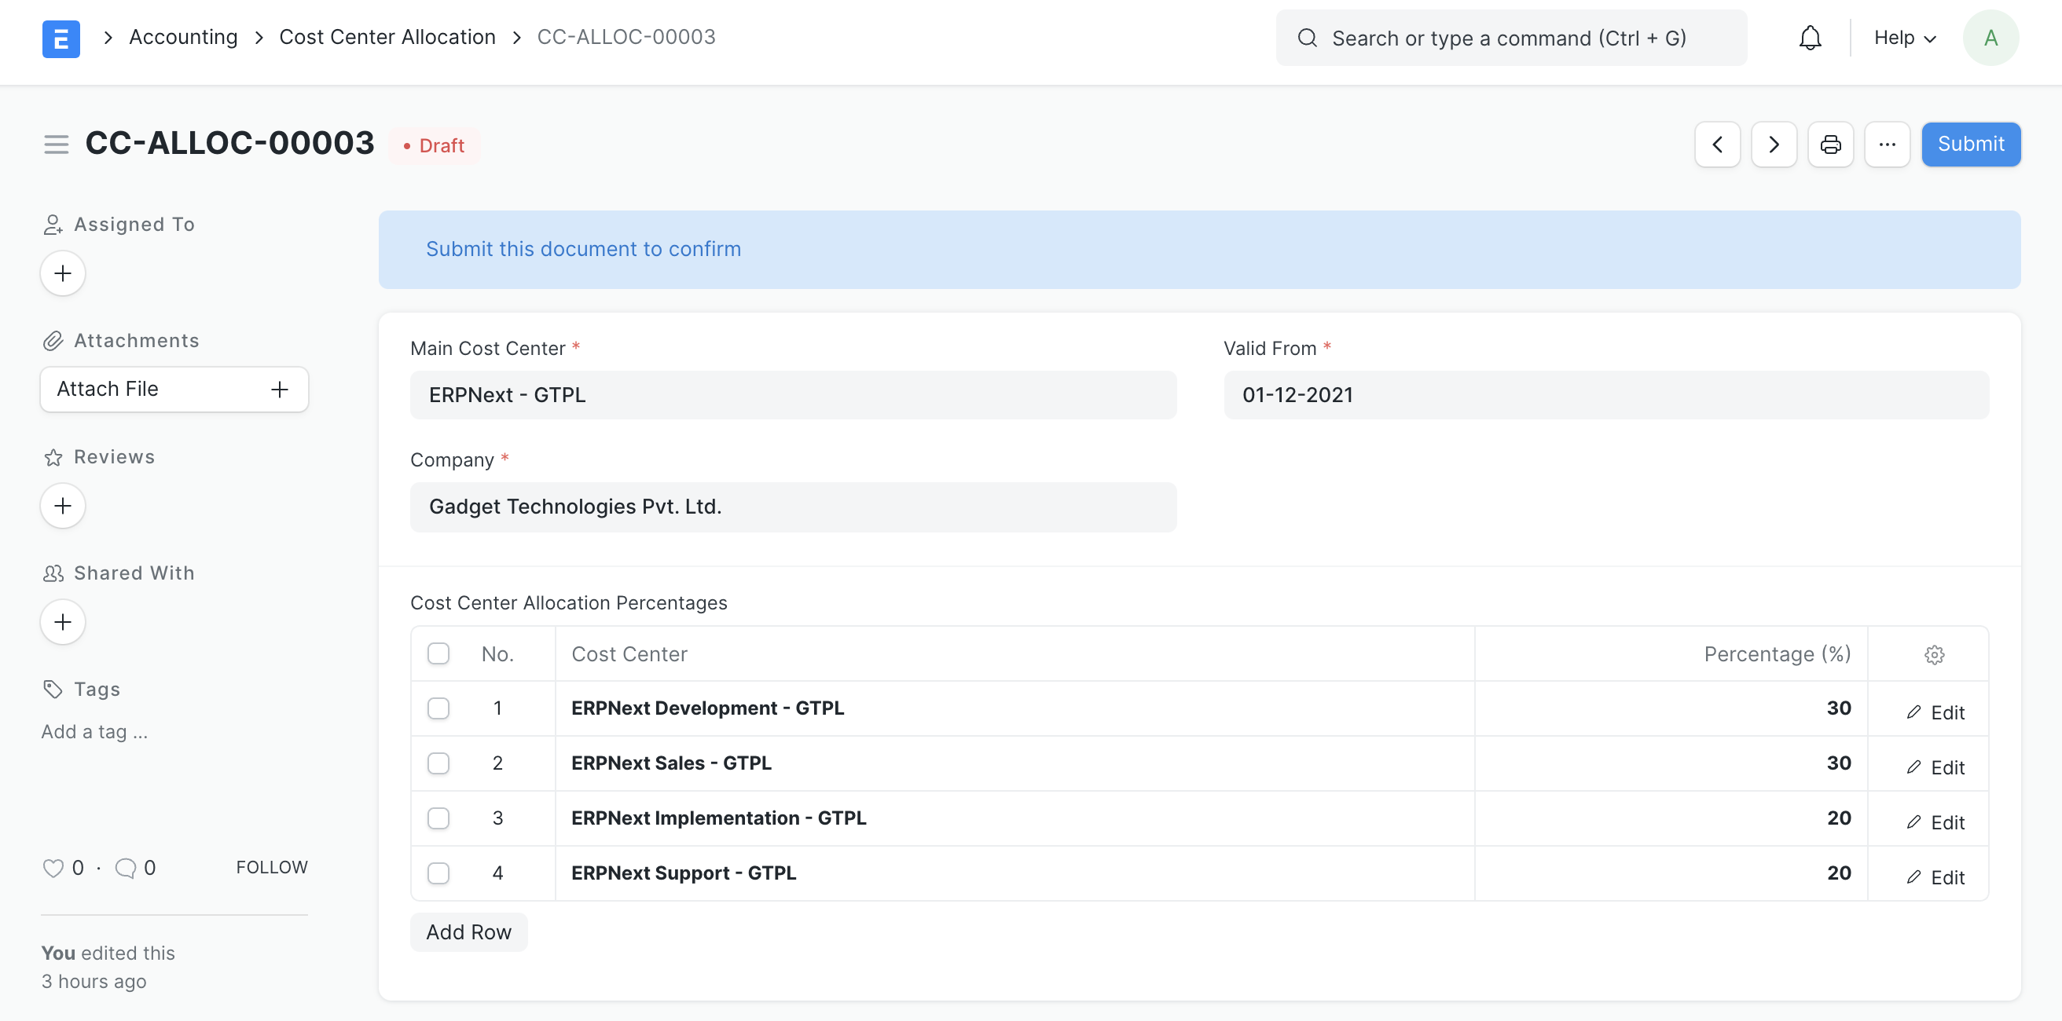The image size is (2062, 1021).
Task: Like the document with the heart icon
Action: click(x=53, y=866)
